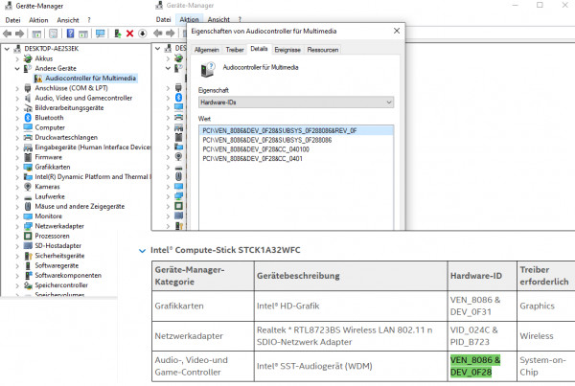Click the processor icon beside Prozessoren

click(x=28, y=236)
